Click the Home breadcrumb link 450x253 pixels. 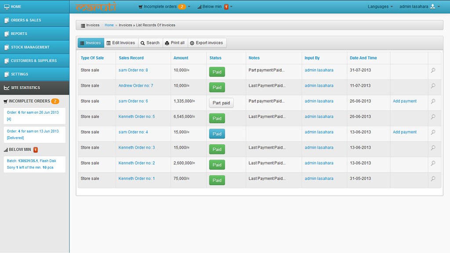pos(109,25)
